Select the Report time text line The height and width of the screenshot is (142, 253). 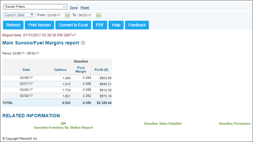pyautogui.click(x=39, y=35)
